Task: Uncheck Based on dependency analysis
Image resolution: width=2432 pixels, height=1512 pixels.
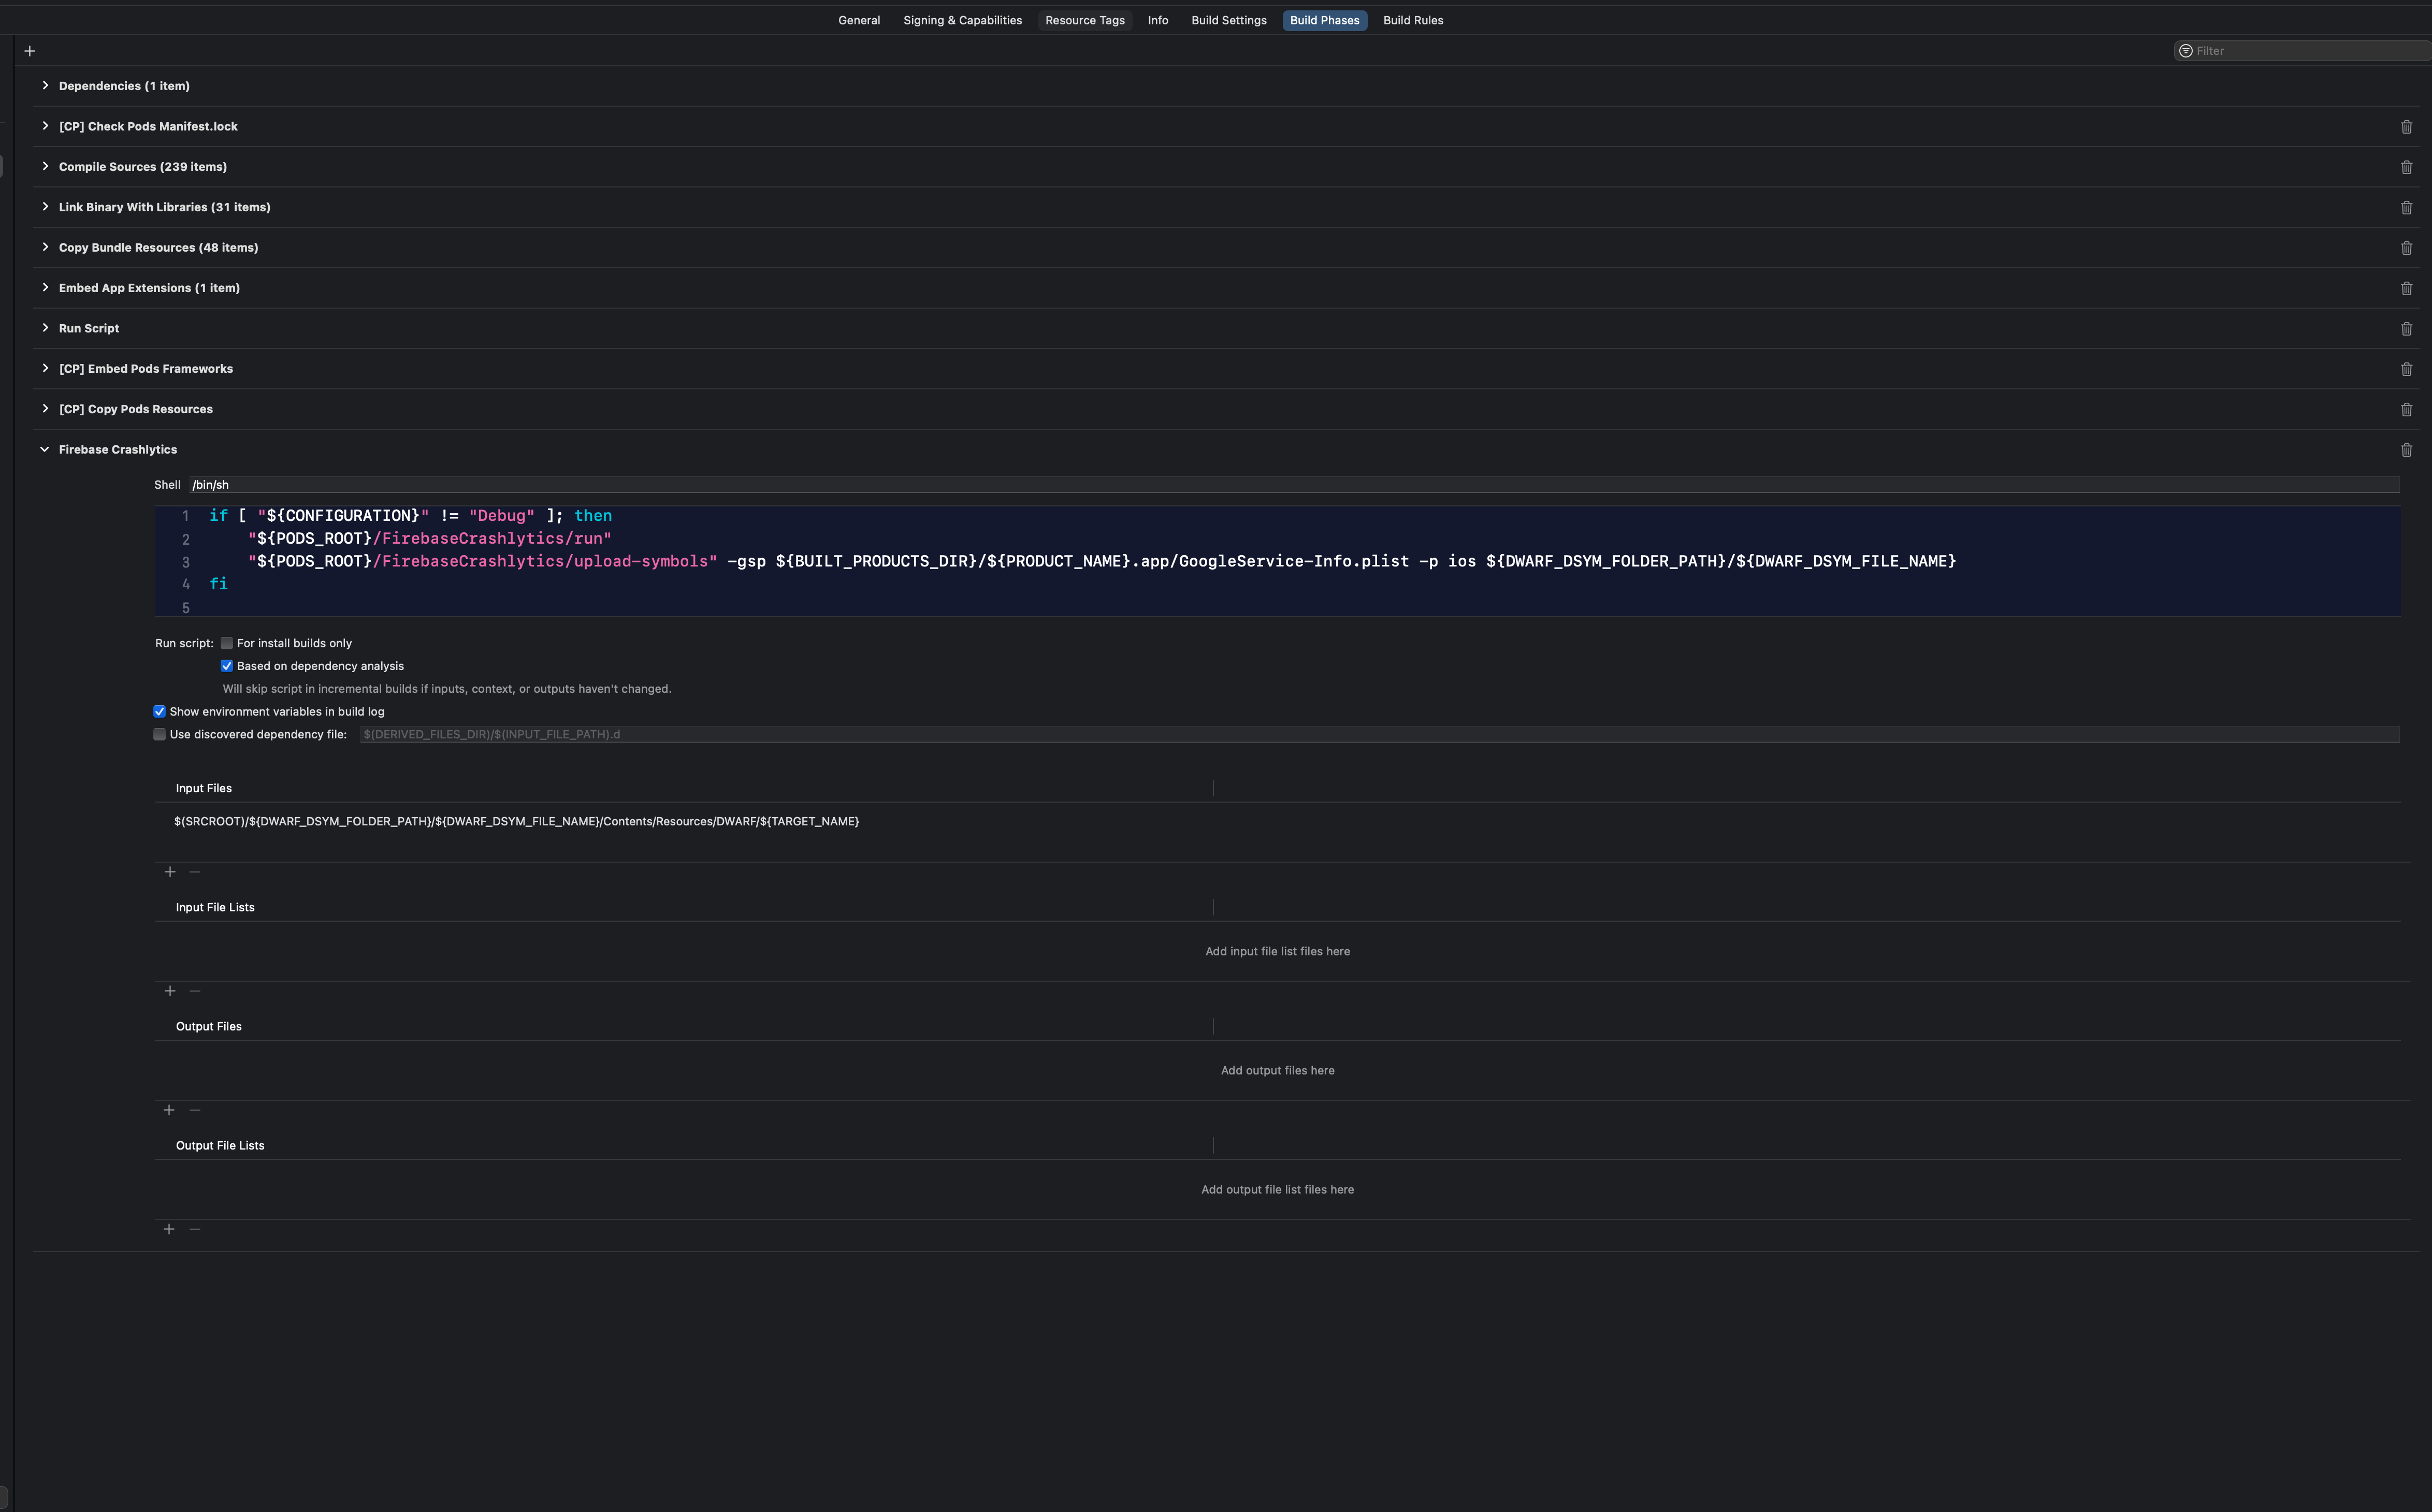Action: pyautogui.click(x=227, y=666)
